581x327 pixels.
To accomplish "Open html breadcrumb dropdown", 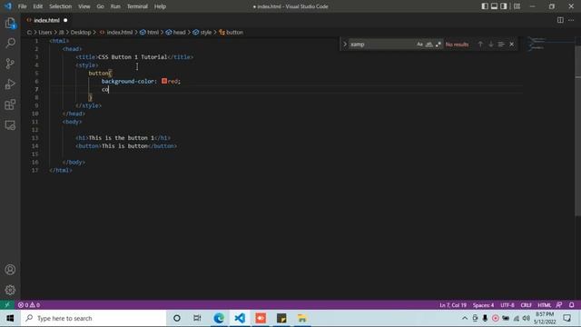I will pyautogui.click(x=149, y=33).
